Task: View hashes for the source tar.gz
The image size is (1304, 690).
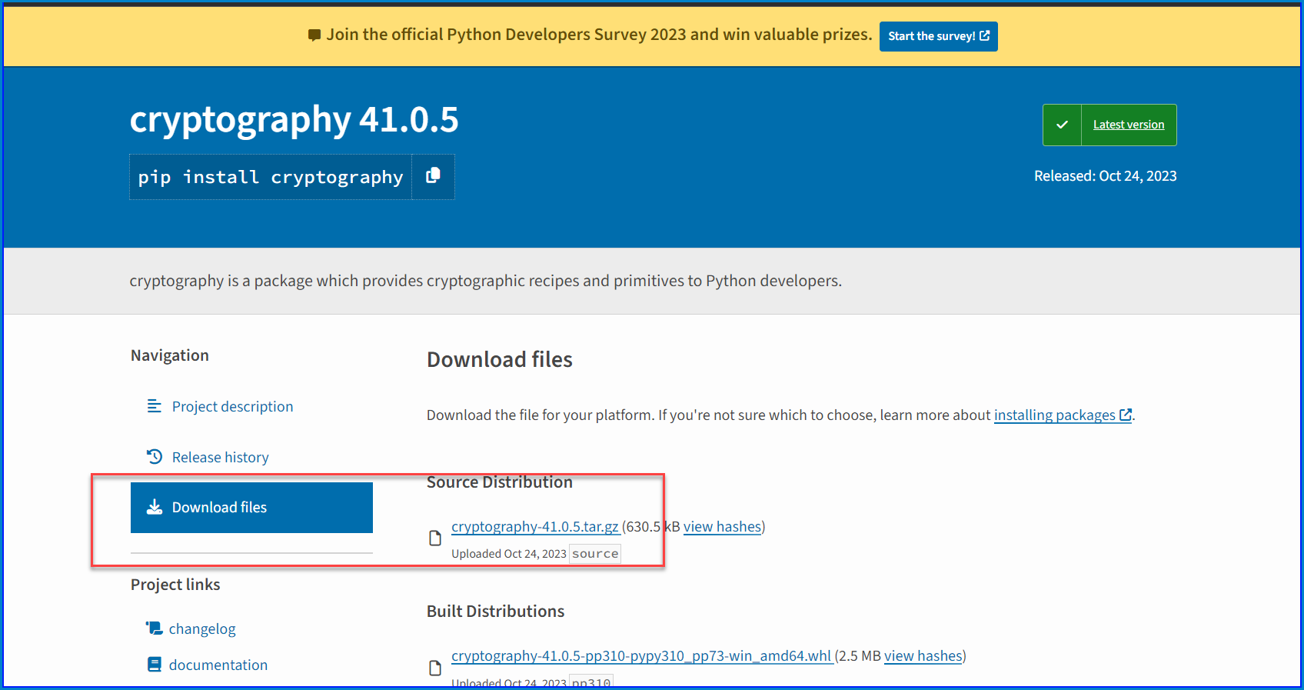Action: point(722,527)
